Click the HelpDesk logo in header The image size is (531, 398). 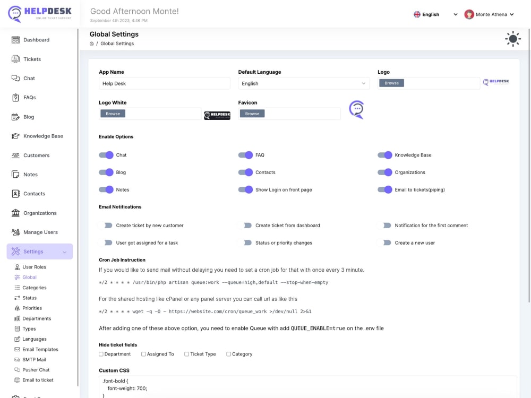click(40, 14)
